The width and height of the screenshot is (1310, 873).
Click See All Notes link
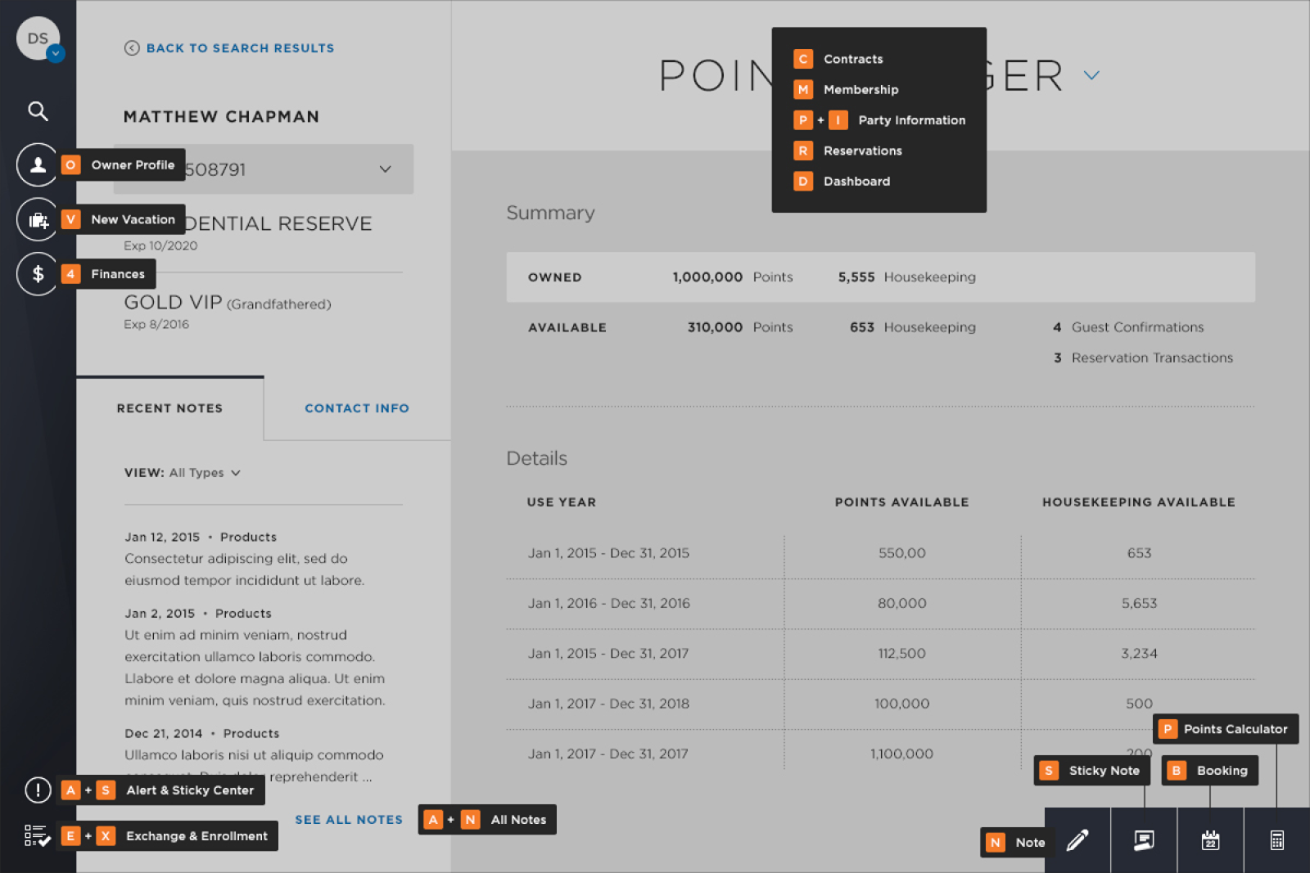[x=349, y=819]
